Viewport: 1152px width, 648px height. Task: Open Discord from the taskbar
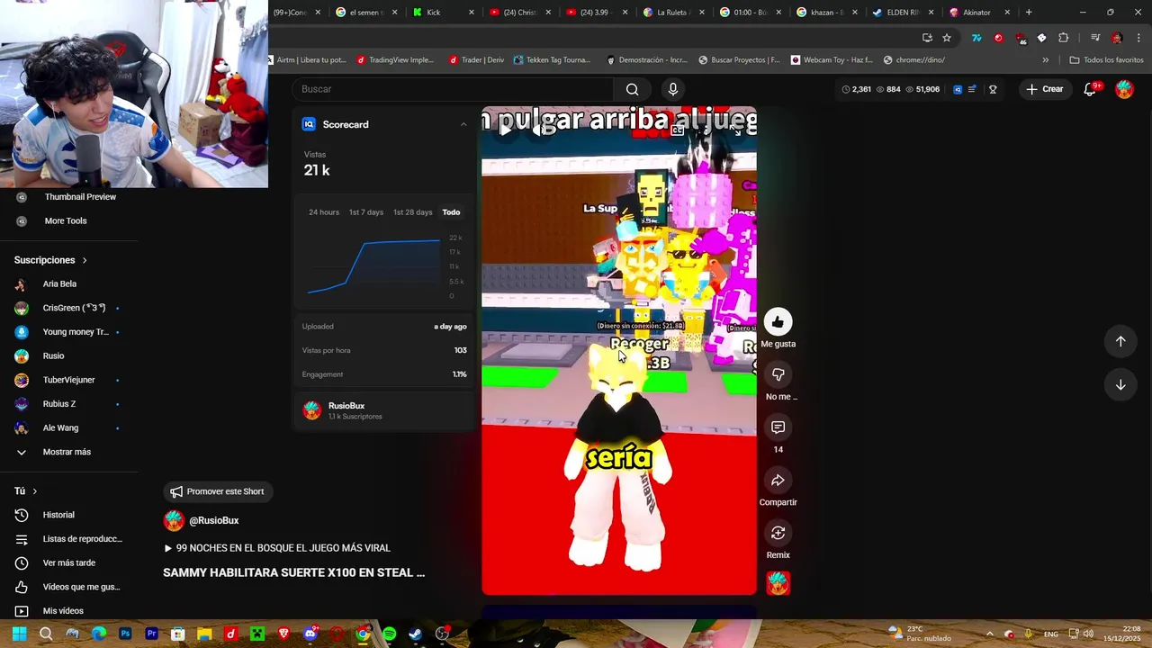310,634
